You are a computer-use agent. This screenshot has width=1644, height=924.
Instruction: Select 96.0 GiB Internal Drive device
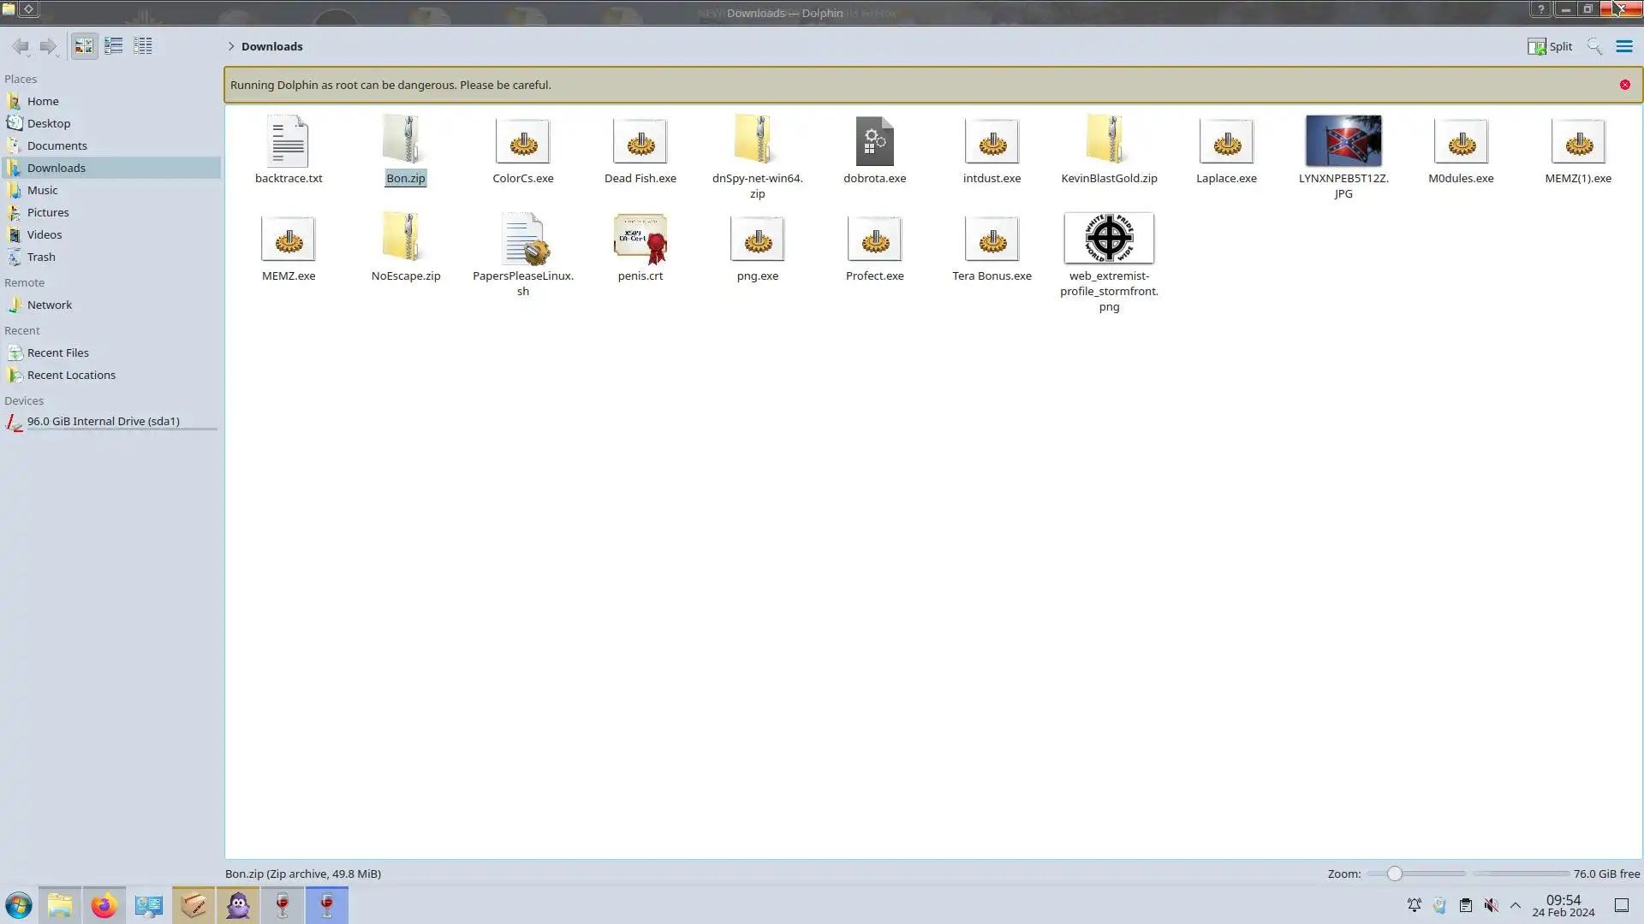click(x=103, y=421)
